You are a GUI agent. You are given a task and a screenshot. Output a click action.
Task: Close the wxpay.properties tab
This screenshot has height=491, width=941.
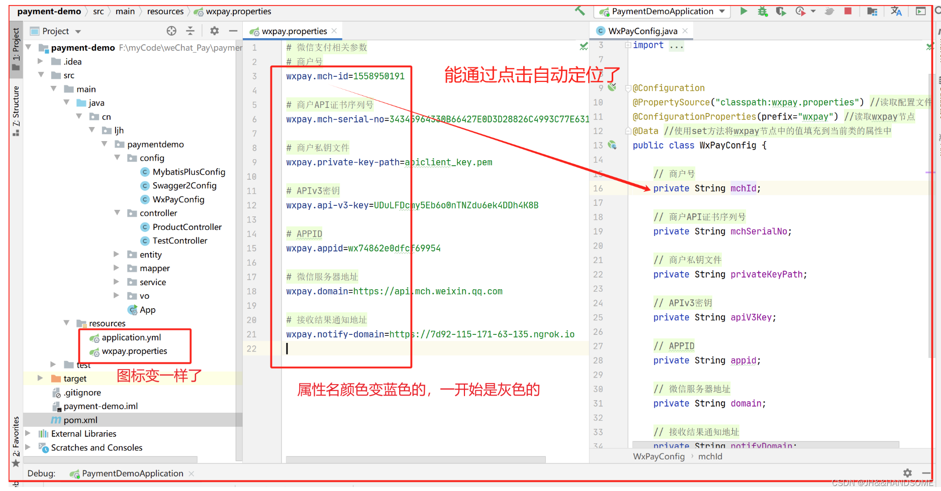(334, 31)
